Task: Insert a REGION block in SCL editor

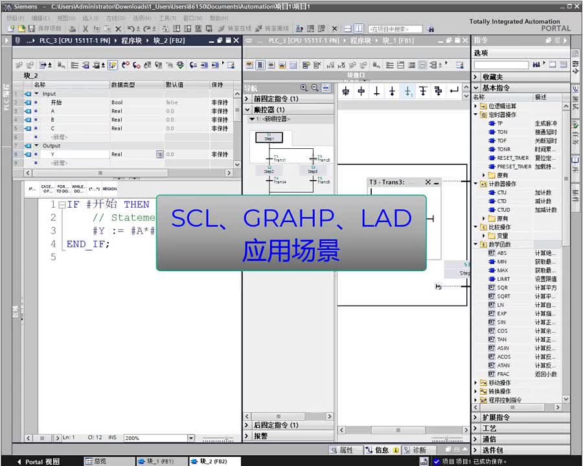Action: pos(109,189)
